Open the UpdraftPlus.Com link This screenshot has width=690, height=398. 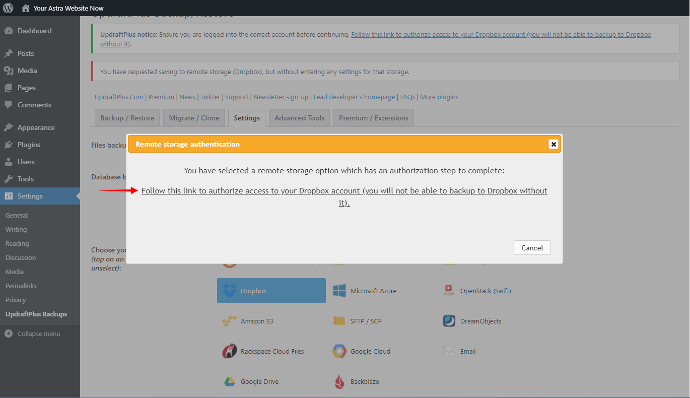[x=119, y=97]
